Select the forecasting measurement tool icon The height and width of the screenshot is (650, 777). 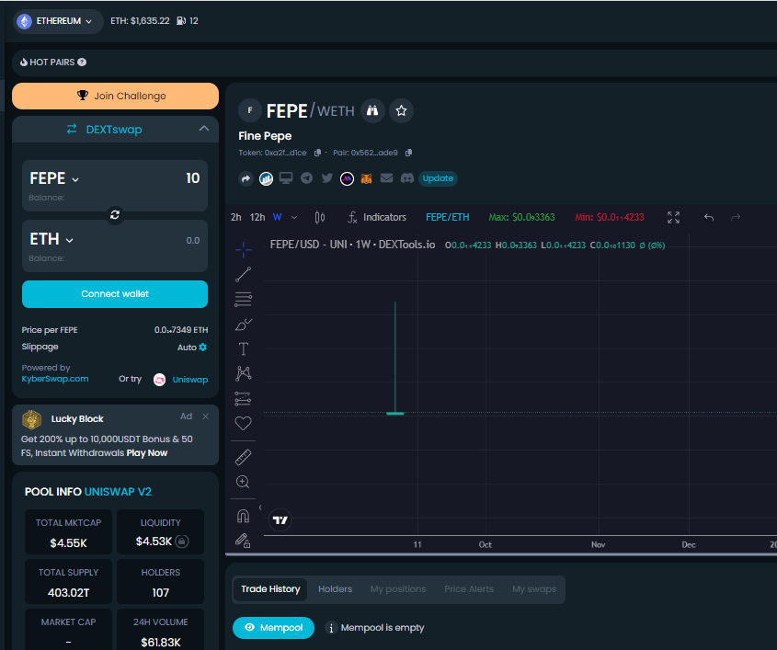(x=244, y=398)
